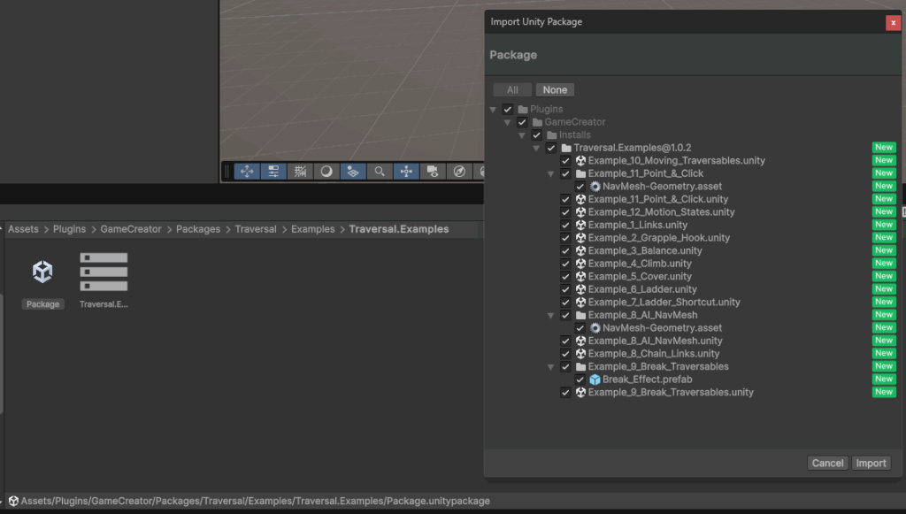906x514 pixels.
Task: Click the folder icon of Example_8_AI_NavMesh
Action: tap(580, 315)
